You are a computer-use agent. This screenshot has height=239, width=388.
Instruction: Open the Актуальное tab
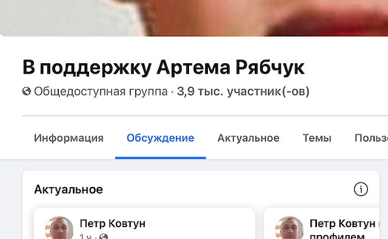coord(248,138)
